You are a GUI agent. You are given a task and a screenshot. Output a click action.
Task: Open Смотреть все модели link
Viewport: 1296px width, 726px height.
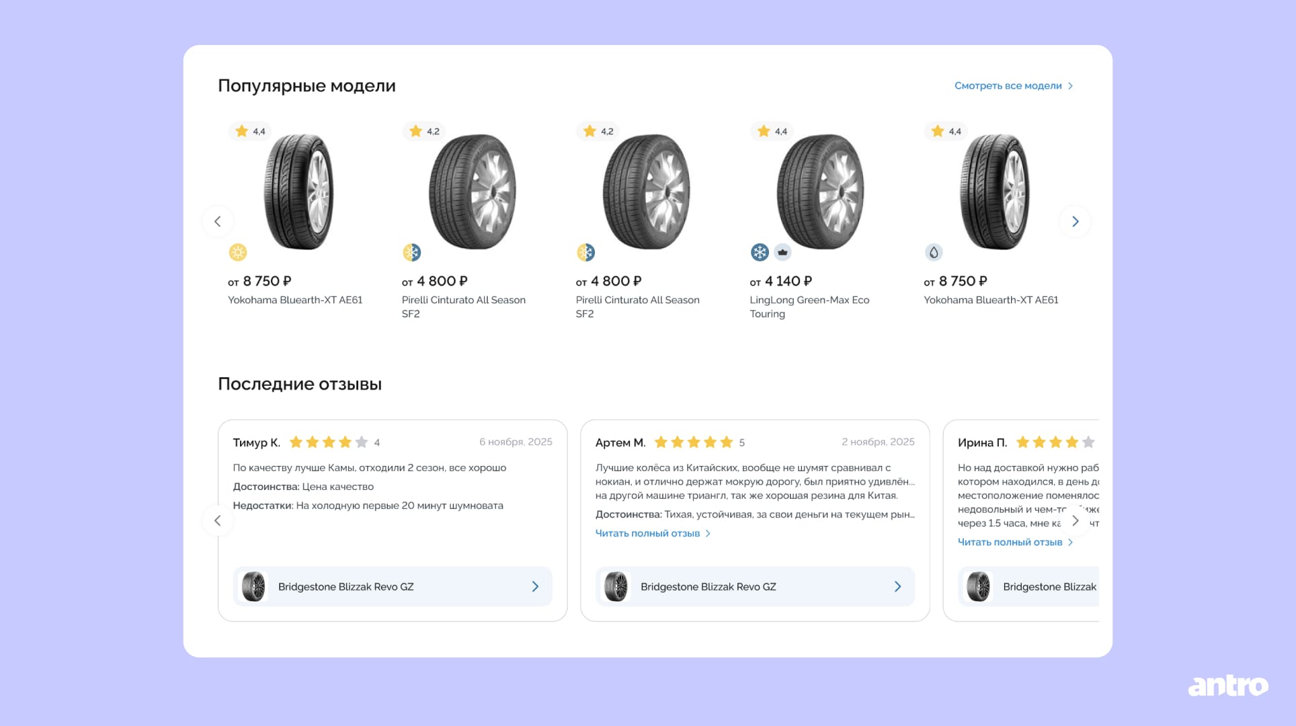coord(1014,85)
